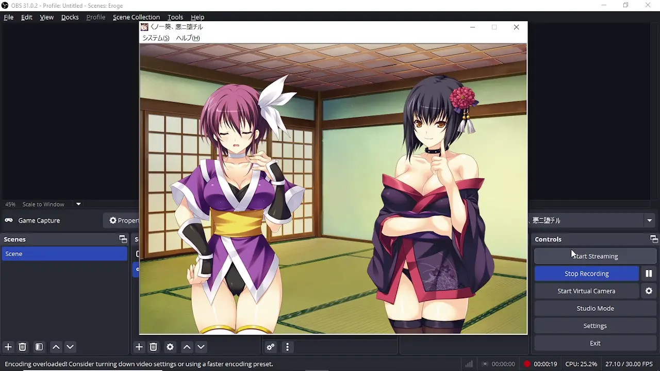Open the Edit menu
The height and width of the screenshot is (371, 660).
[27, 17]
